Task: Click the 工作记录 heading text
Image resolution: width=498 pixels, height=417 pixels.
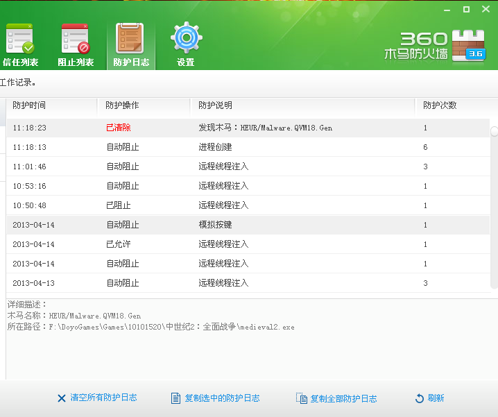Action: coord(17,83)
